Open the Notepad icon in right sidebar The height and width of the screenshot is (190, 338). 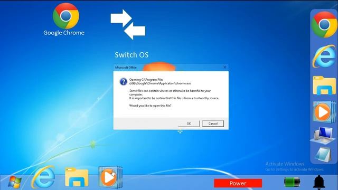point(323,155)
